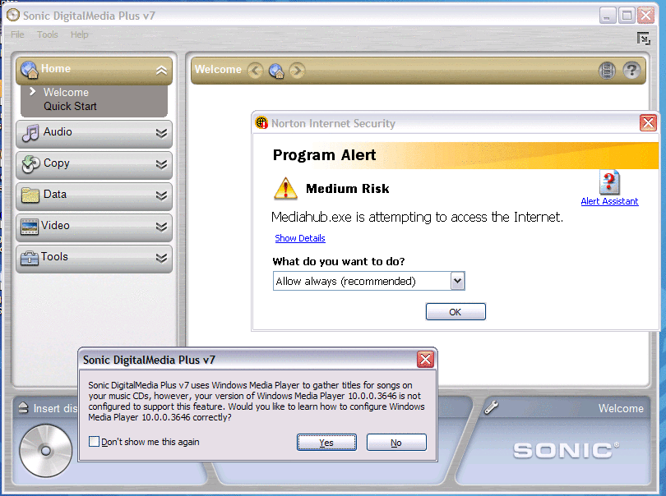Expand the Copy section
666x496 pixels.
click(161, 164)
